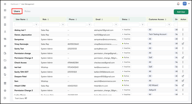192x104 pixels.
Task: Sort by Email column
Action: click(102, 19)
